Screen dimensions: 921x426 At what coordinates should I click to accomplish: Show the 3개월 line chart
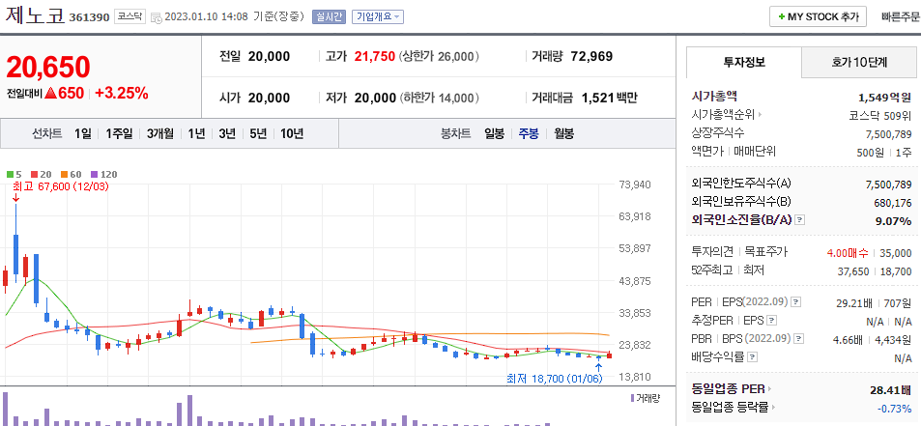coord(160,133)
